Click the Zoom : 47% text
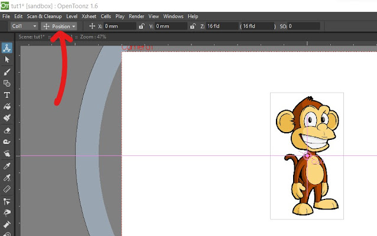The image size is (377, 236). point(93,37)
